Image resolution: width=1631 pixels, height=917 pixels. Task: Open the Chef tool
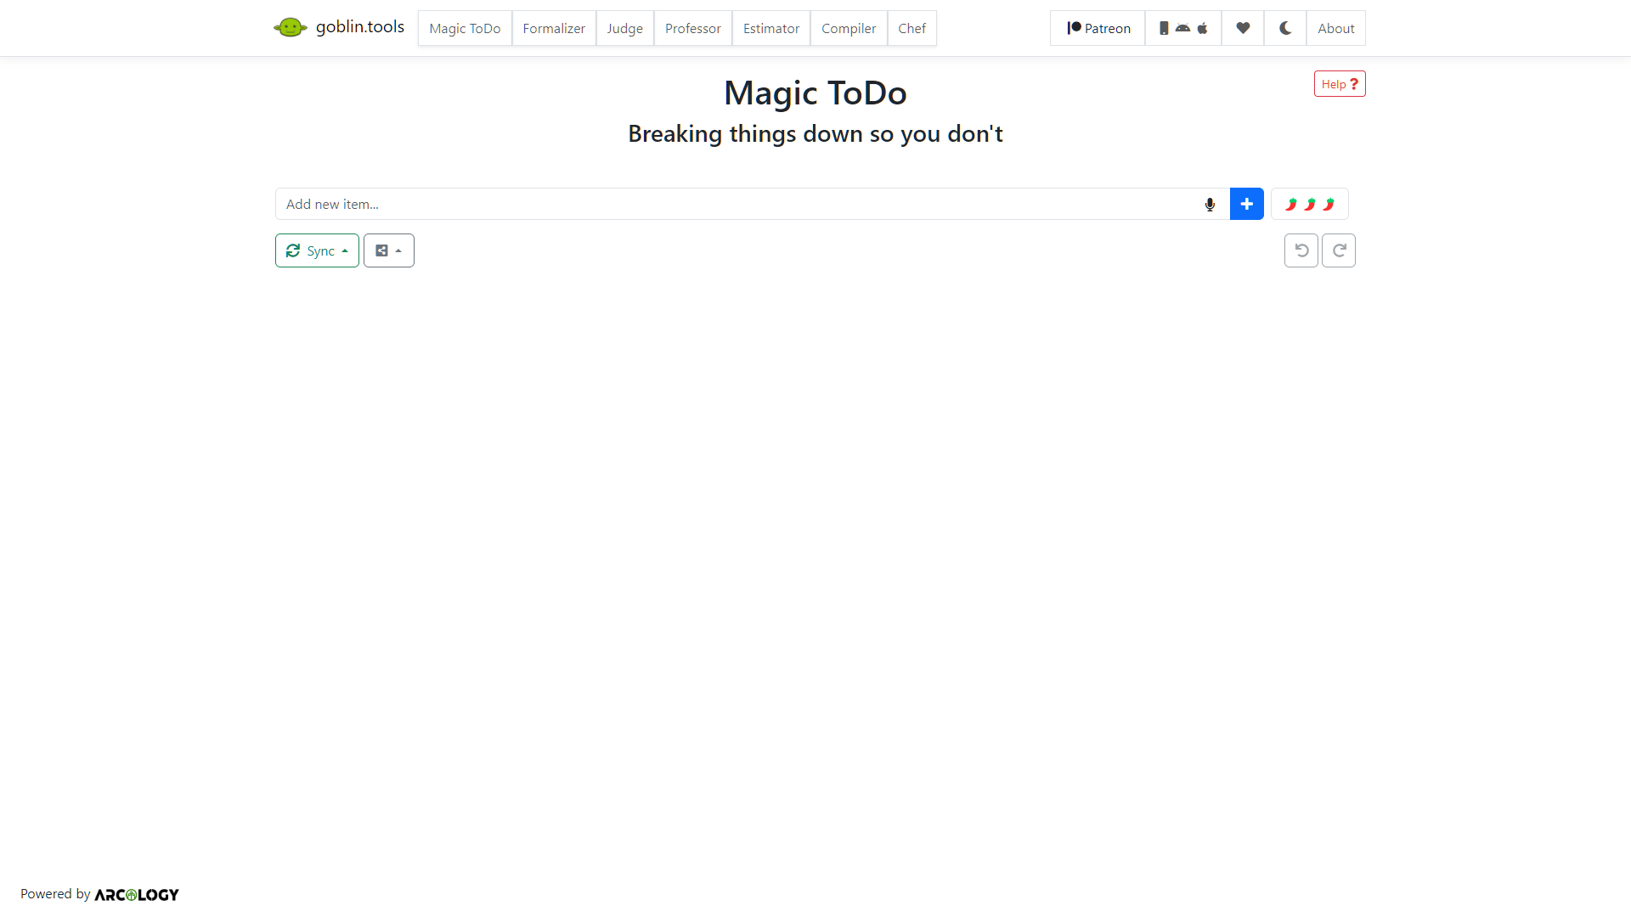click(x=911, y=28)
